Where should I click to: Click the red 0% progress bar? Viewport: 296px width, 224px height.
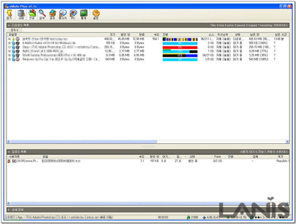(x=180, y=47)
